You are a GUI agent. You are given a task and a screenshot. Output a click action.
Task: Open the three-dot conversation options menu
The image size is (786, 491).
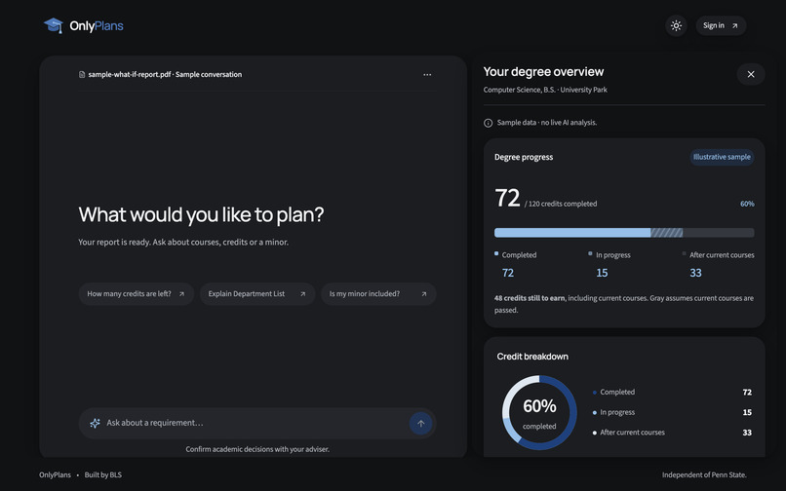coord(427,75)
